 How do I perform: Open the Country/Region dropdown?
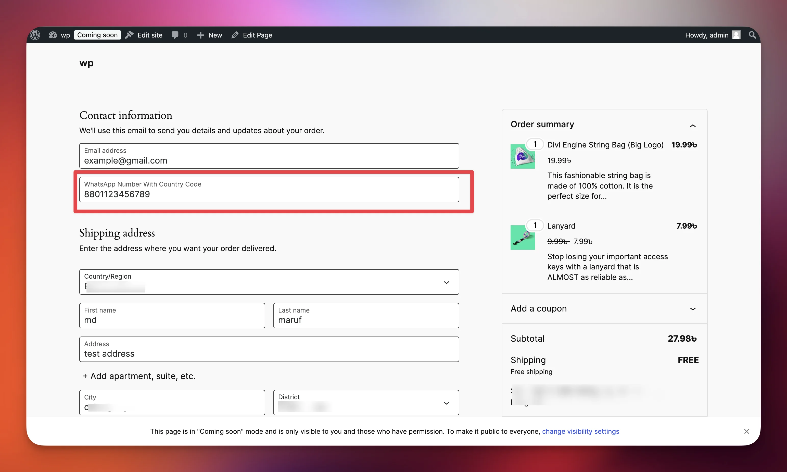(446, 282)
